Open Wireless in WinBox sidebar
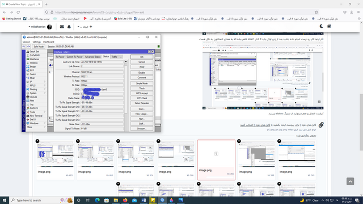 (34, 63)
